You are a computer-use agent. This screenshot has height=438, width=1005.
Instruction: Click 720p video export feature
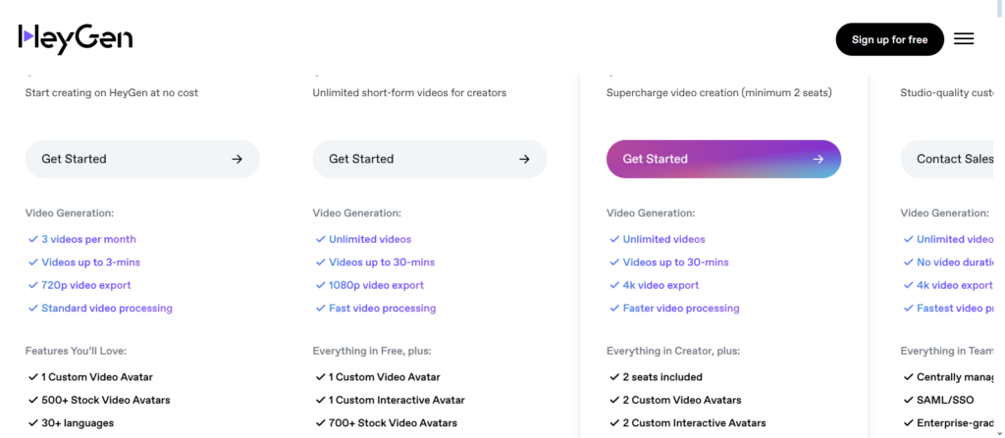tap(86, 285)
